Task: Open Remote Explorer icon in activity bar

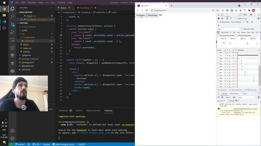Action: pos(12,40)
